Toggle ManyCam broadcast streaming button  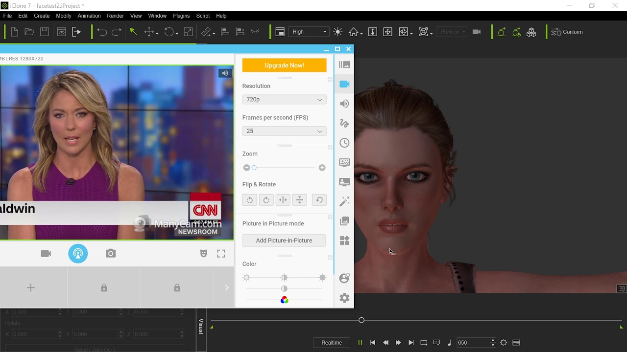[78, 253]
